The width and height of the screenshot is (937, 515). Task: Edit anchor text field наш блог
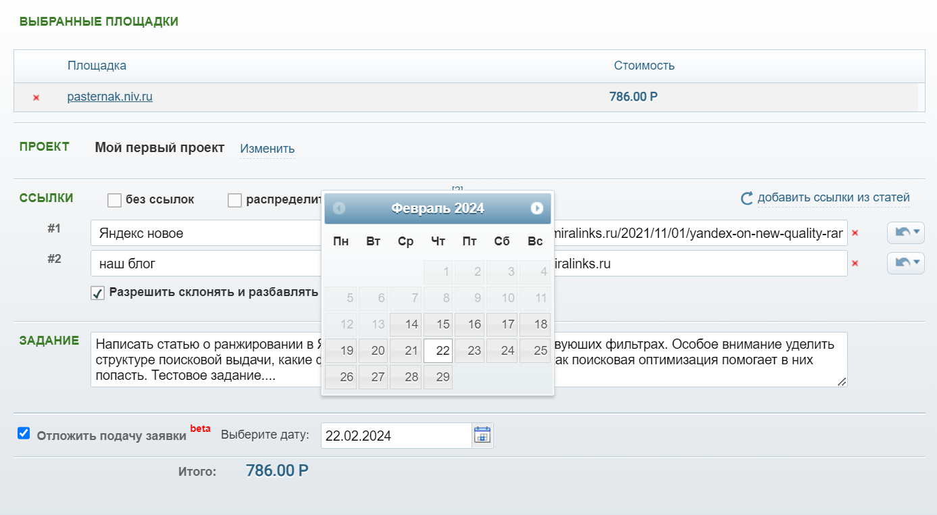[x=207, y=264]
